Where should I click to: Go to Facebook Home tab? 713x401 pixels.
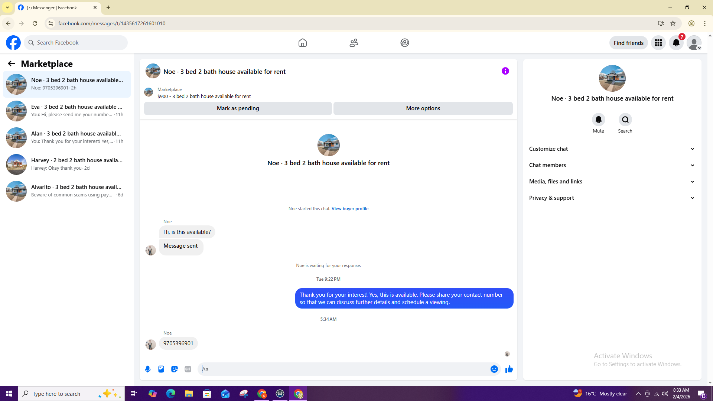pyautogui.click(x=302, y=43)
